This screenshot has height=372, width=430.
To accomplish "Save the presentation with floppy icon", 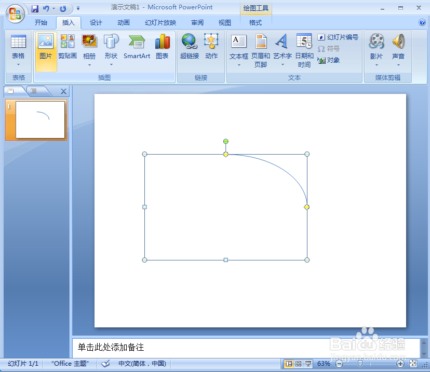I will 35,9.
